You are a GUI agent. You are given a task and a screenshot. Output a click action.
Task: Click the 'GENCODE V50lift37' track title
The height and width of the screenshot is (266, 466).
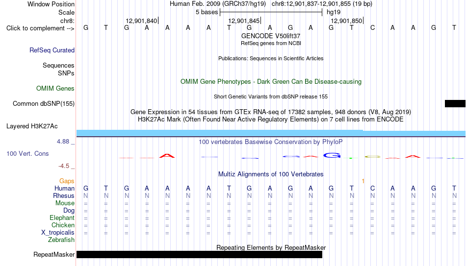tap(271, 36)
